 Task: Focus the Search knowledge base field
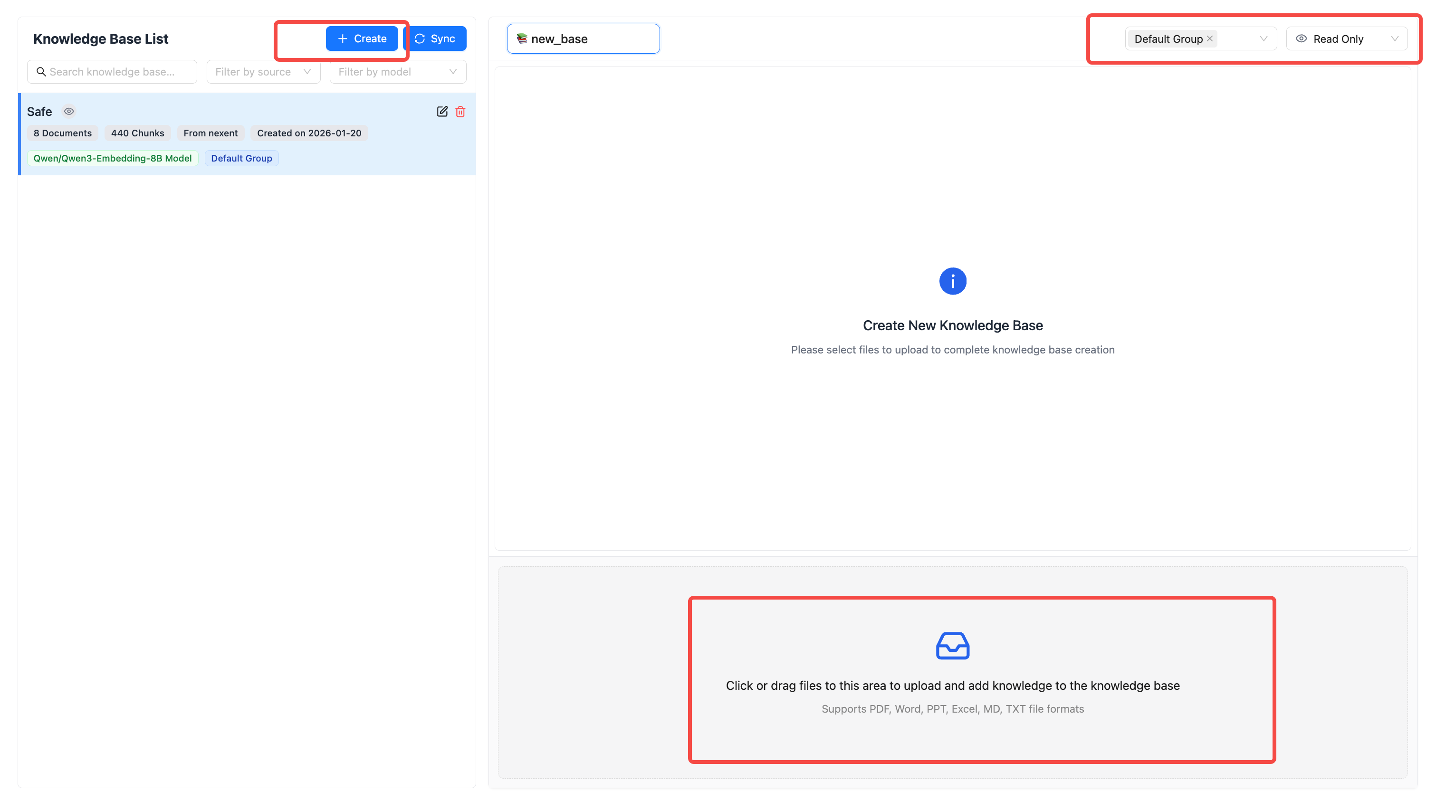coord(120,72)
